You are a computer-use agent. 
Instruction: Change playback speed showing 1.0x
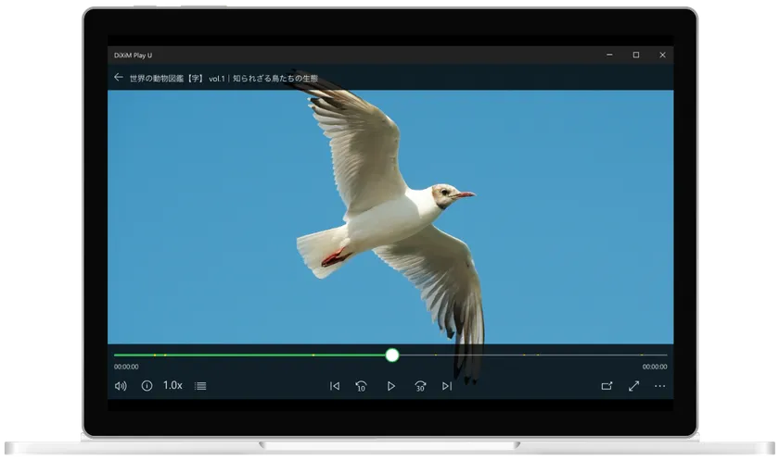coord(172,385)
